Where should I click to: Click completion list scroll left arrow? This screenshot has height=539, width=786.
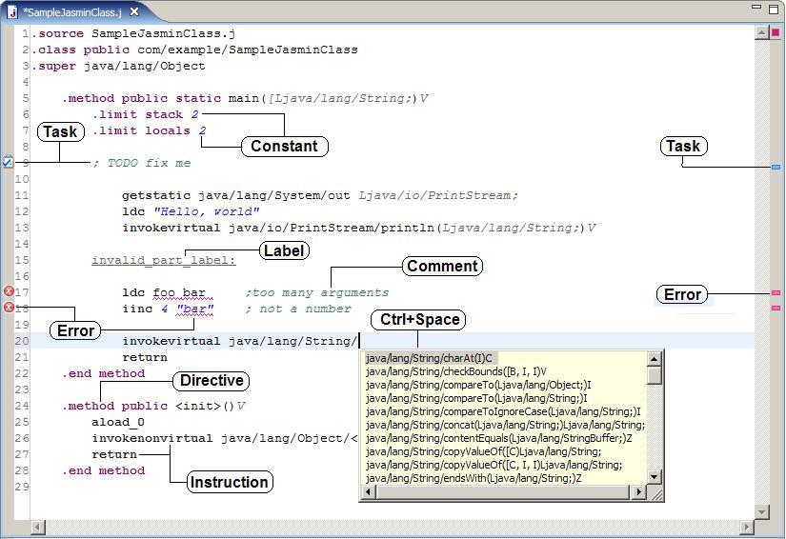(x=369, y=492)
